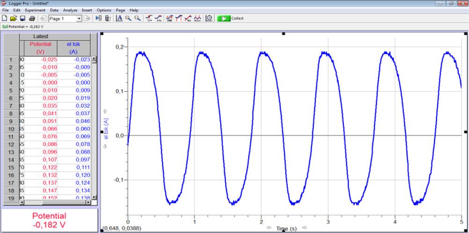
Task: Click the Potential -0,182 V meter display
Action: point(49,220)
